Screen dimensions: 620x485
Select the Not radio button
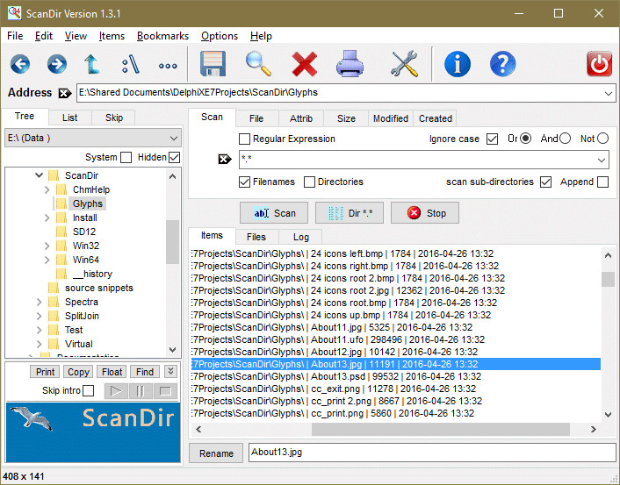pyautogui.click(x=602, y=139)
